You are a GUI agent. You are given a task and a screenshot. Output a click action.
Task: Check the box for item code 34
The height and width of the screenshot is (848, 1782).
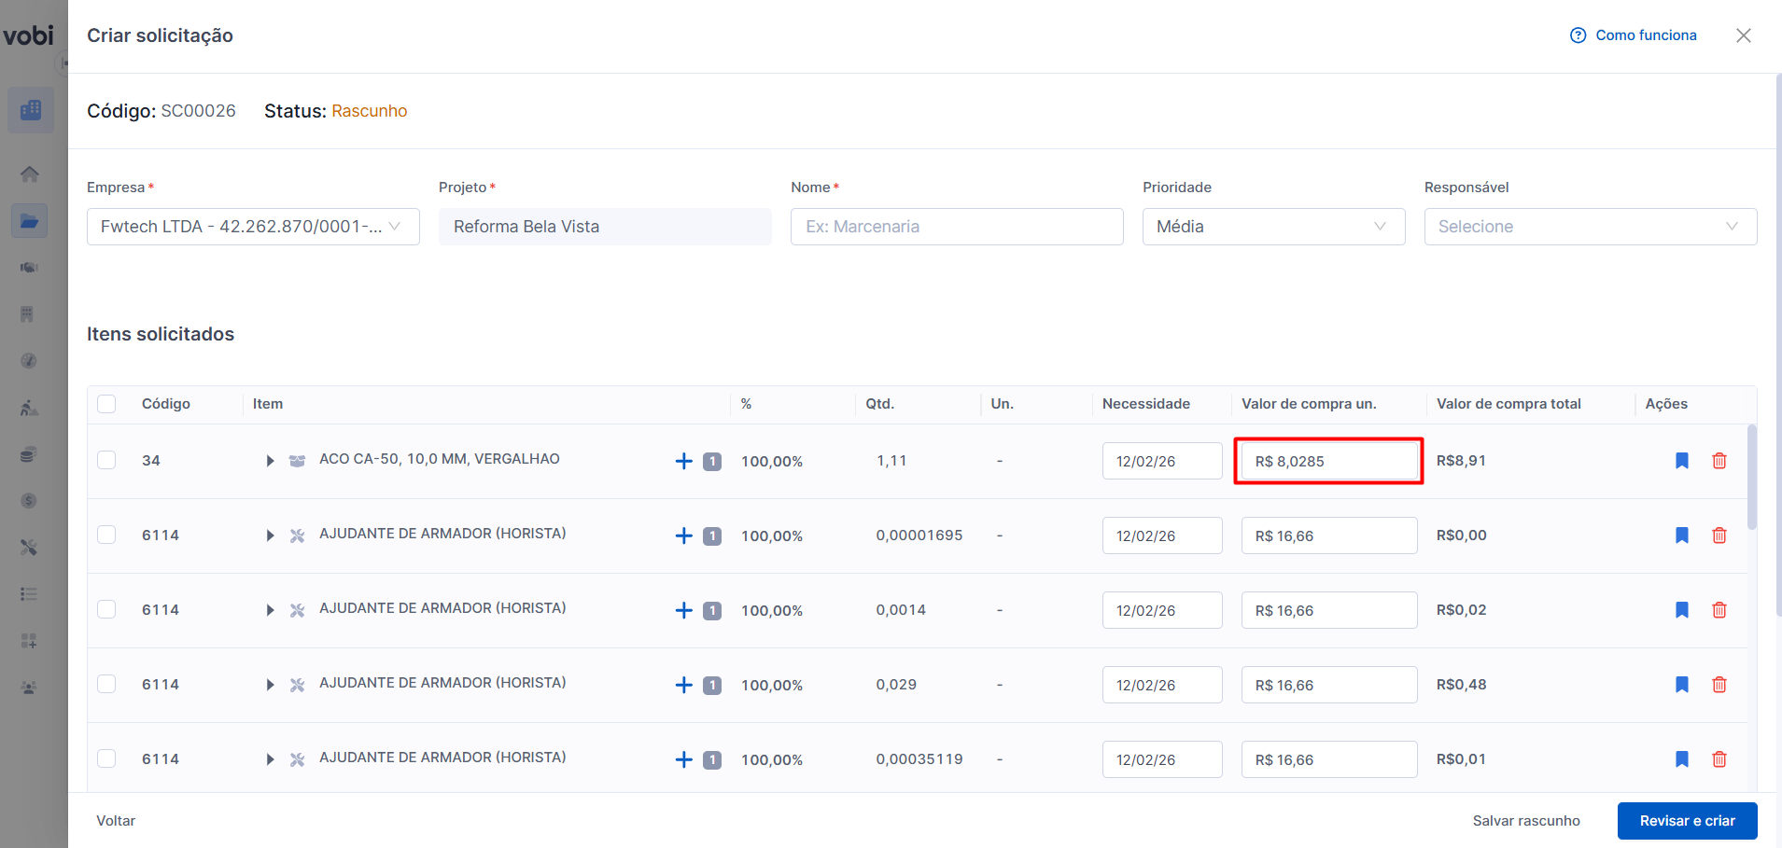tap(106, 460)
